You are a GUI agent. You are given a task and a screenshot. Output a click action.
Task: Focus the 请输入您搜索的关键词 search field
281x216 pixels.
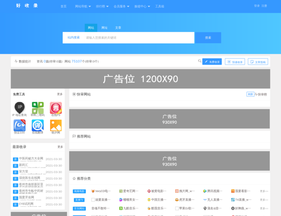point(140,38)
